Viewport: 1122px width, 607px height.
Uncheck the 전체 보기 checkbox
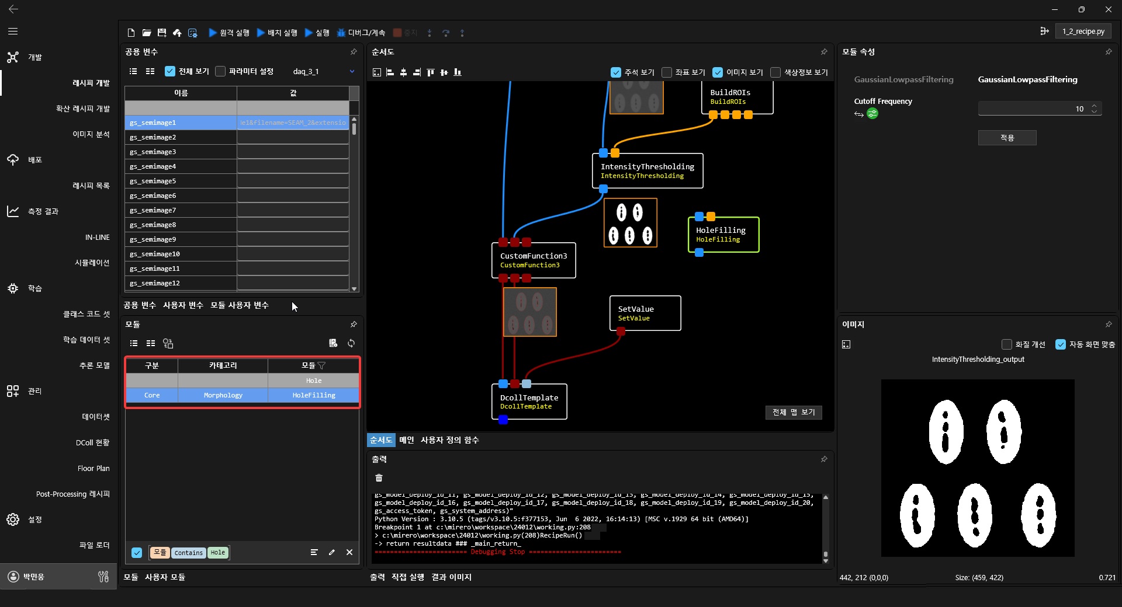coord(170,71)
